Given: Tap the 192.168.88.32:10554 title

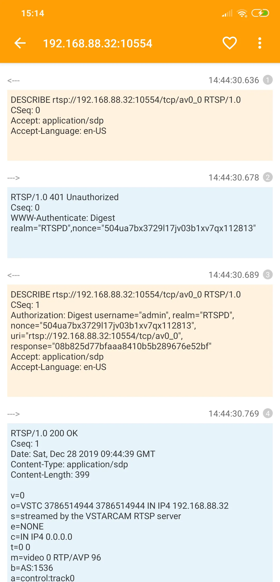Looking at the screenshot, I should click(97, 43).
